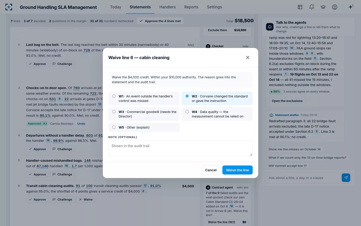Click Approve the 4 lines met
The image size is (361, 226).
pos(160,21)
